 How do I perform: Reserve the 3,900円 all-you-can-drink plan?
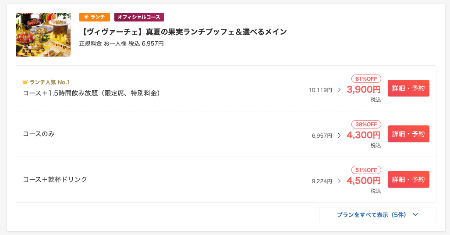coord(408,88)
